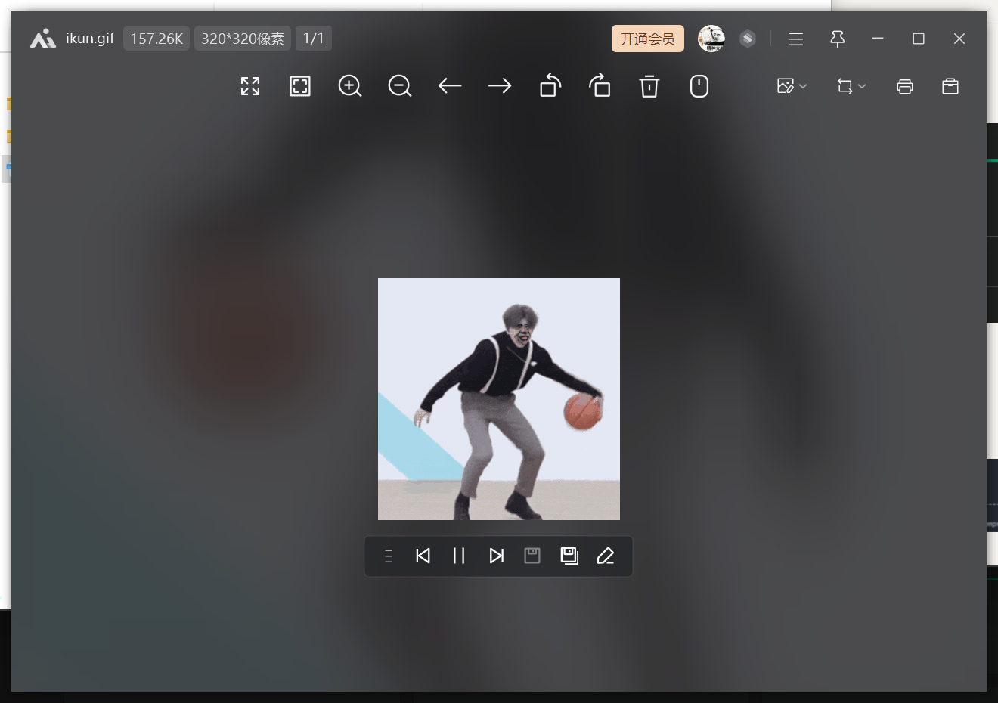Open image edit tools dropdown

(x=792, y=86)
